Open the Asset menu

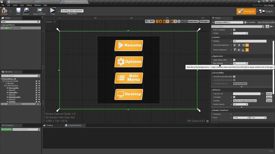pos(15,5)
